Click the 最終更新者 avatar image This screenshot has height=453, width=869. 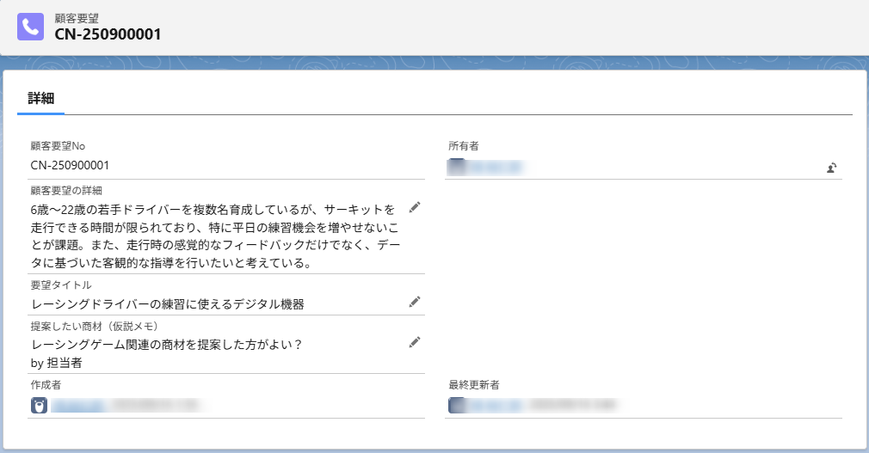click(x=456, y=404)
